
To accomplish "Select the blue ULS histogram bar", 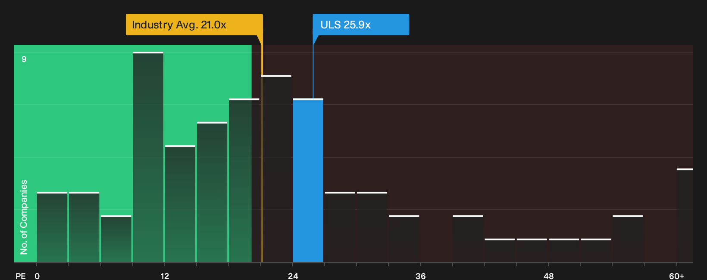I will pos(308,180).
